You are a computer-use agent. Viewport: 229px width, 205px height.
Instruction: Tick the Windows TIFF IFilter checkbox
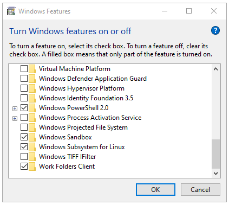(24, 157)
